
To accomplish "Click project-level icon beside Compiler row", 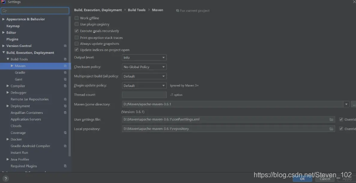I will (x=65, y=86).
